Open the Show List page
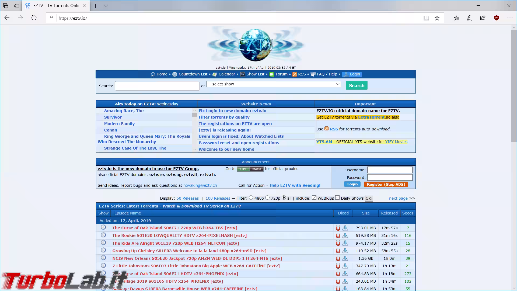Image resolution: width=517 pixels, height=291 pixels. pos(252,74)
